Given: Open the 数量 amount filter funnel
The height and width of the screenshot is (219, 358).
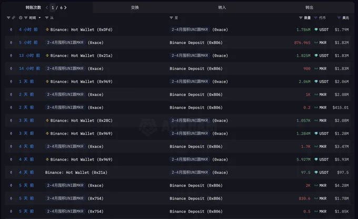Looking at the screenshot, I should [301, 17].
